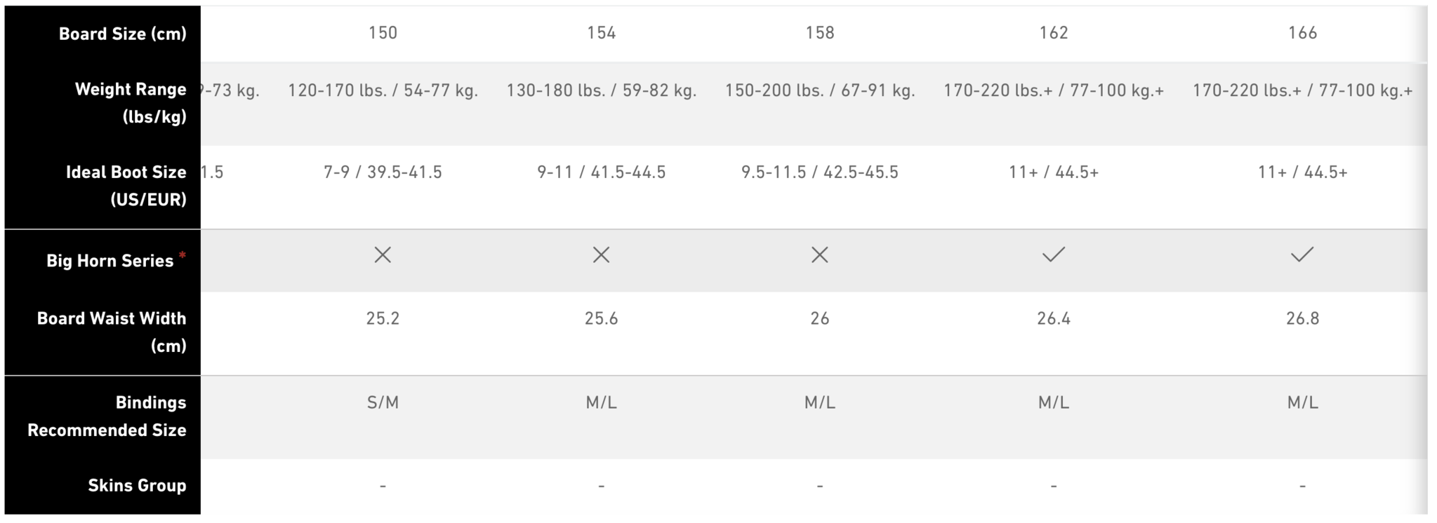The width and height of the screenshot is (1437, 523).
Task: Click the Bindings Recommended Size label
Action: click(107, 416)
